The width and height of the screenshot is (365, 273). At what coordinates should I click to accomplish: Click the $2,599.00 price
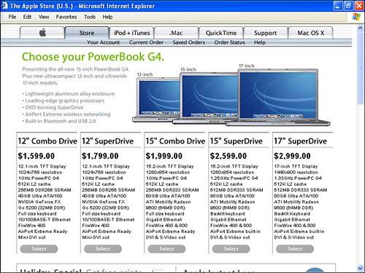(228, 156)
